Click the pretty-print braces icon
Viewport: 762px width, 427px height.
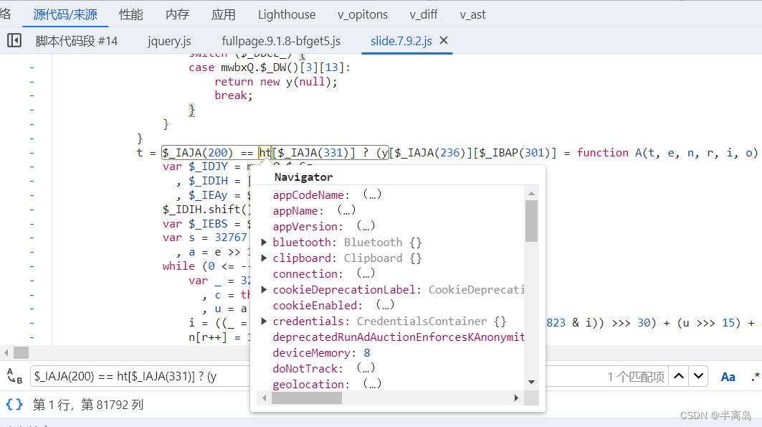14,404
